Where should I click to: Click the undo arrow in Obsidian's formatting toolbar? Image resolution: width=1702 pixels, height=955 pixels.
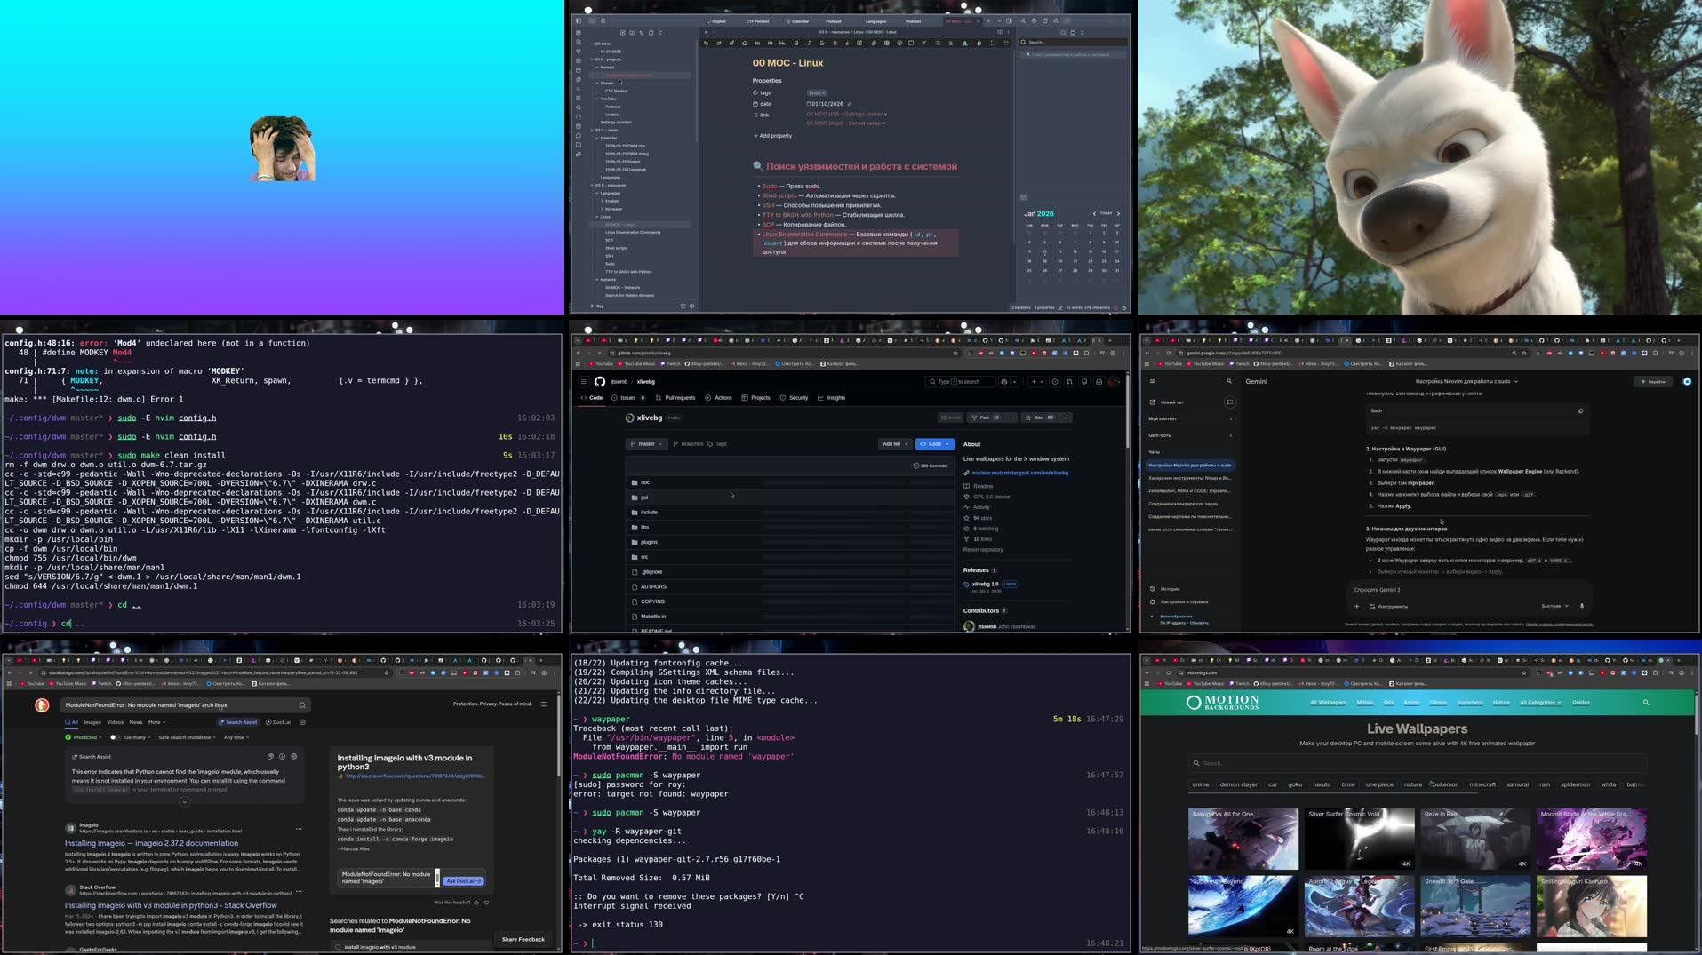tap(706, 43)
